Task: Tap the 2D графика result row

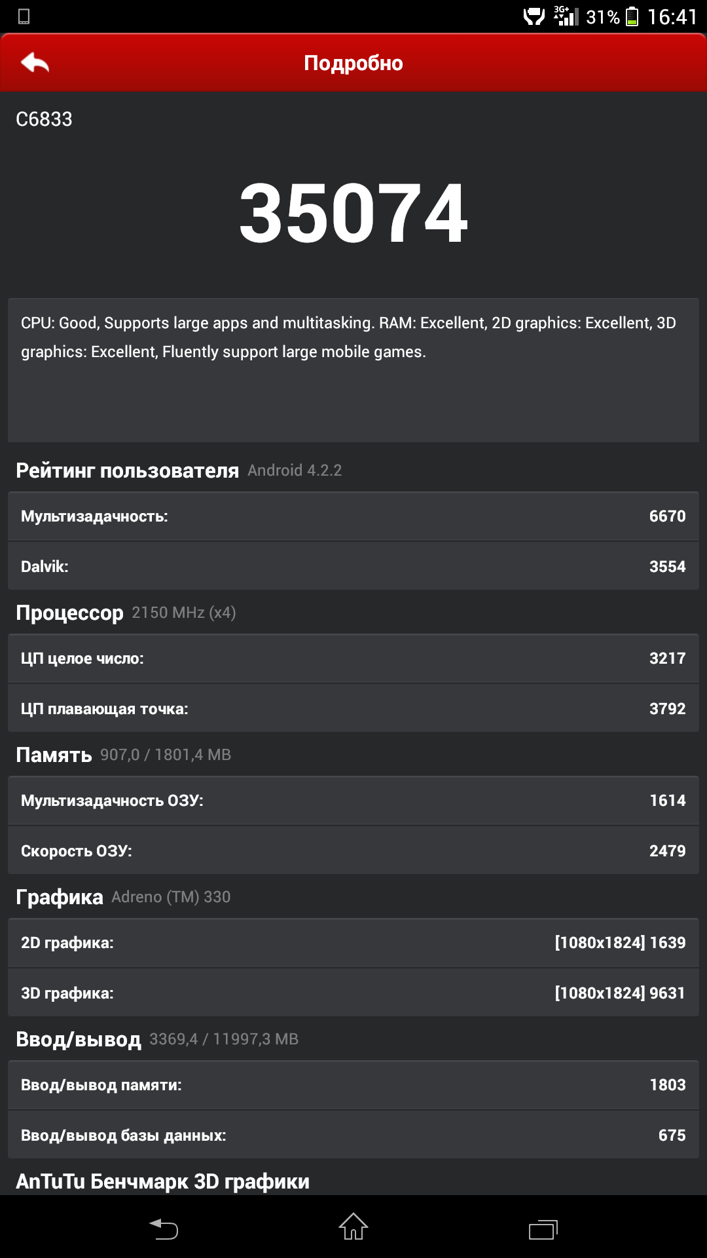Action: click(353, 943)
